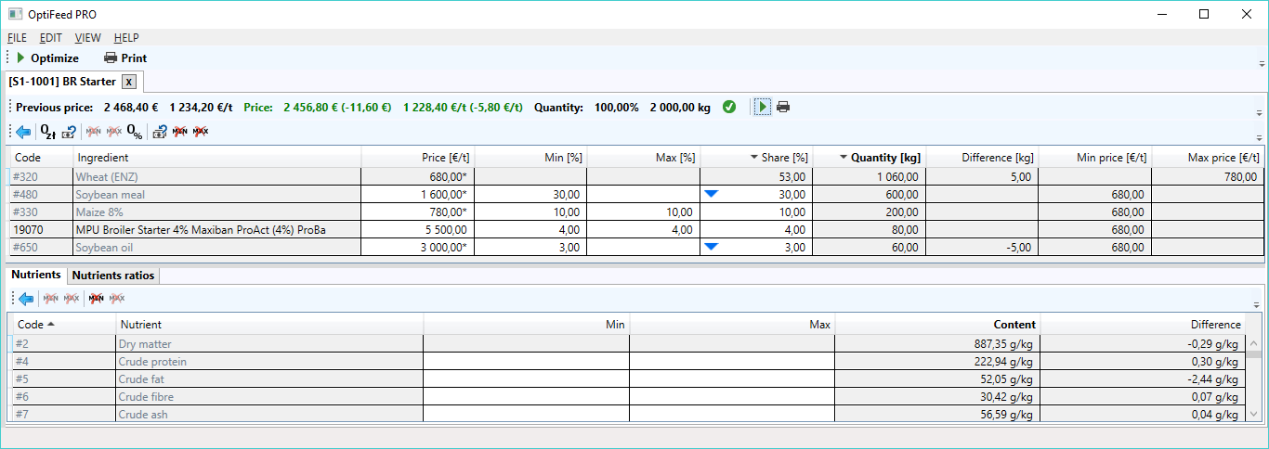This screenshot has width=1269, height=449.
Task: Open the VIEW menu
Action: 87,38
